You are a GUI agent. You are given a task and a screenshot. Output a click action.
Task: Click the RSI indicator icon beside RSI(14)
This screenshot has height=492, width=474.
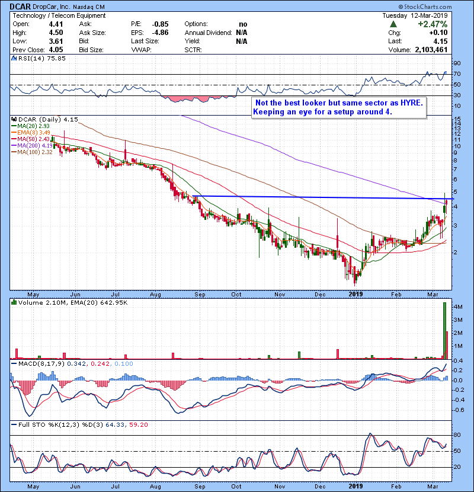[14, 58]
